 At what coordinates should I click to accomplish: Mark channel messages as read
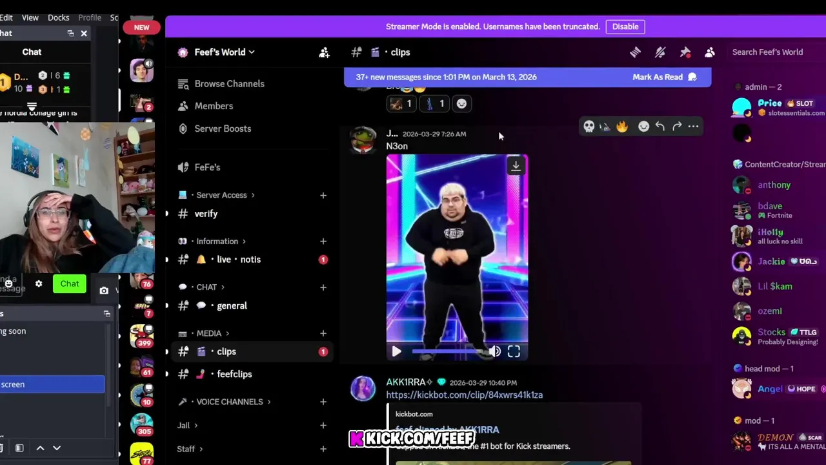click(x=665, y=77)
